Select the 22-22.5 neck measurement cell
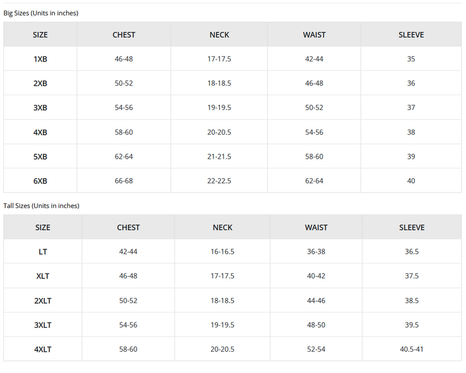This screenshot has width=466, height=373. tap(219, 181)
